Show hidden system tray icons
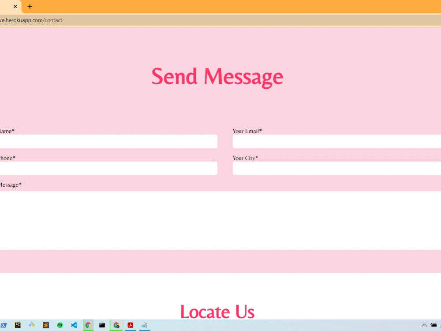The height and width of the screenshot is (331, 441). click(x=424, y=325)
